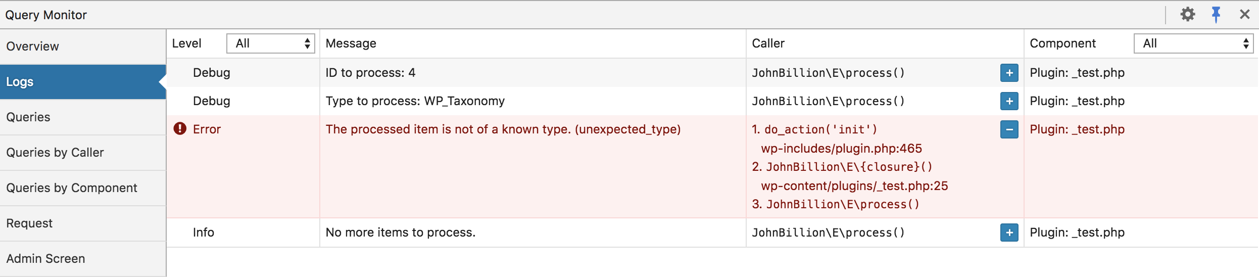Click the wp-includes/plugin.php:465 link
The height and width of the screenshot is (277, 1259).
(841, 149)
